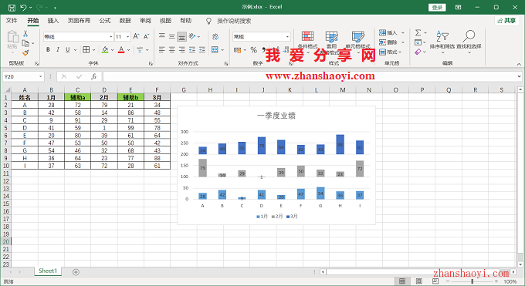Open the font color dropdown arrow
This screenshot has height=286, width=525.
[x=129, y=50]
